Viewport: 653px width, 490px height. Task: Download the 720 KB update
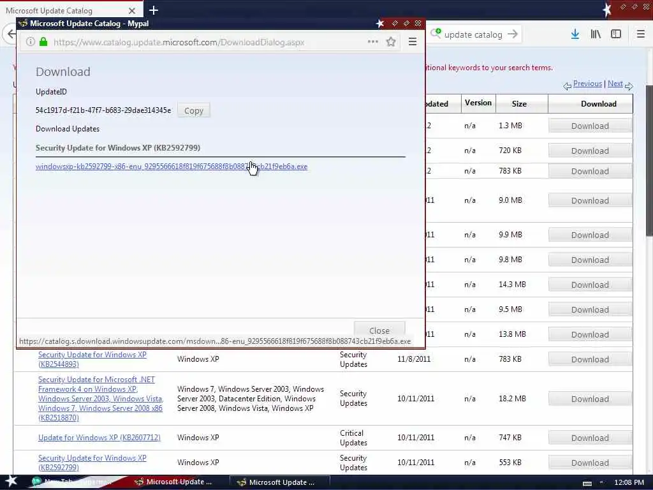[x=590, y=151]
